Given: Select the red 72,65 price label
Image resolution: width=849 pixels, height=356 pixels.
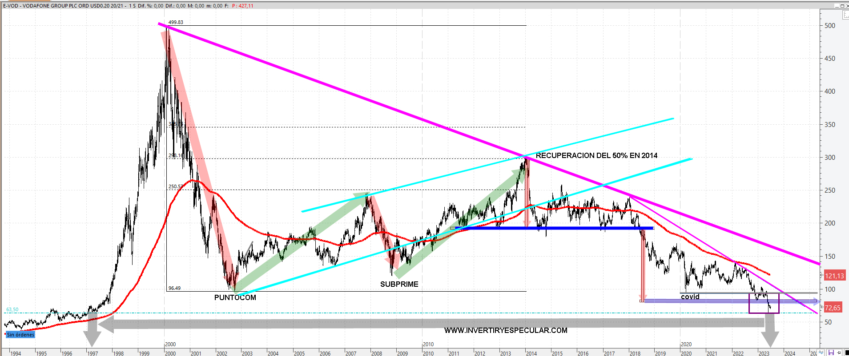Looking at the screenshot, I should (x=833, y=308).
